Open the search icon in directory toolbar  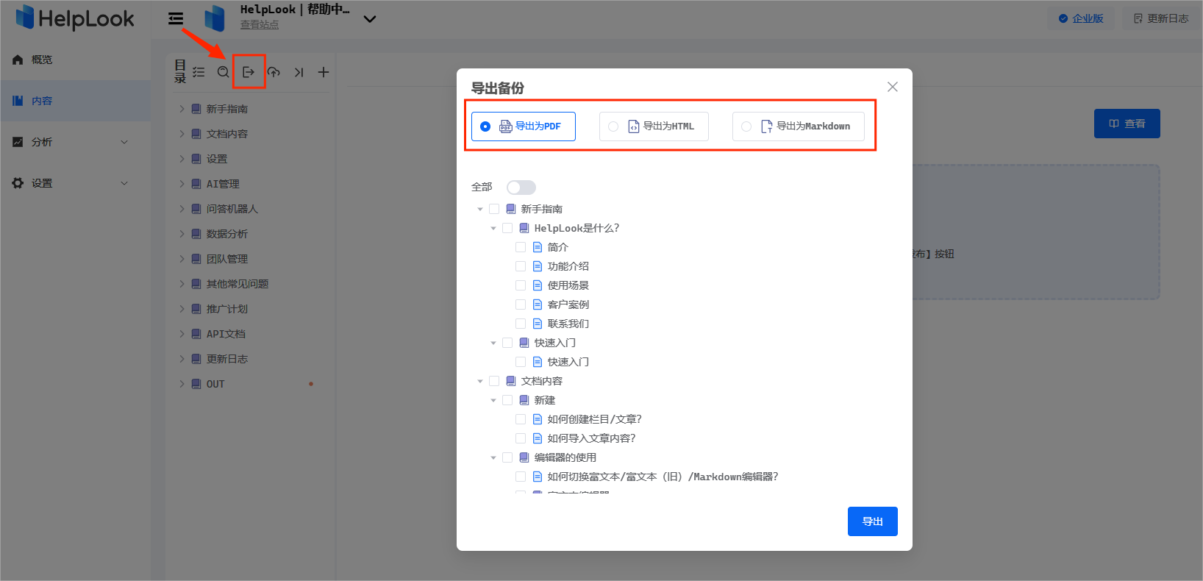coord(223,72)
